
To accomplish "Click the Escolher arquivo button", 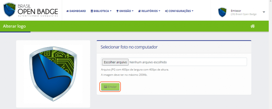I will [x=115, y=62].
